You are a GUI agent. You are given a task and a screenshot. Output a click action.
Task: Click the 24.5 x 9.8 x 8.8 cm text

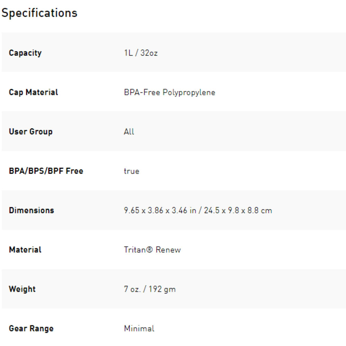(x=238, y=210)
